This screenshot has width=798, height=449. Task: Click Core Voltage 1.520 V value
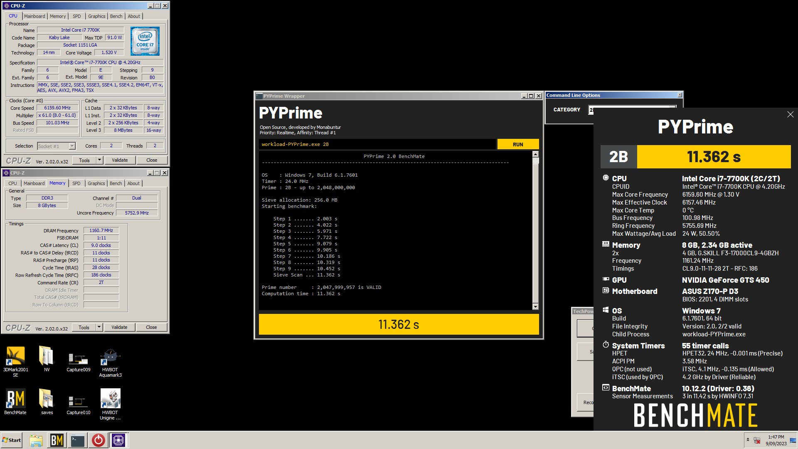coord(109,52)
